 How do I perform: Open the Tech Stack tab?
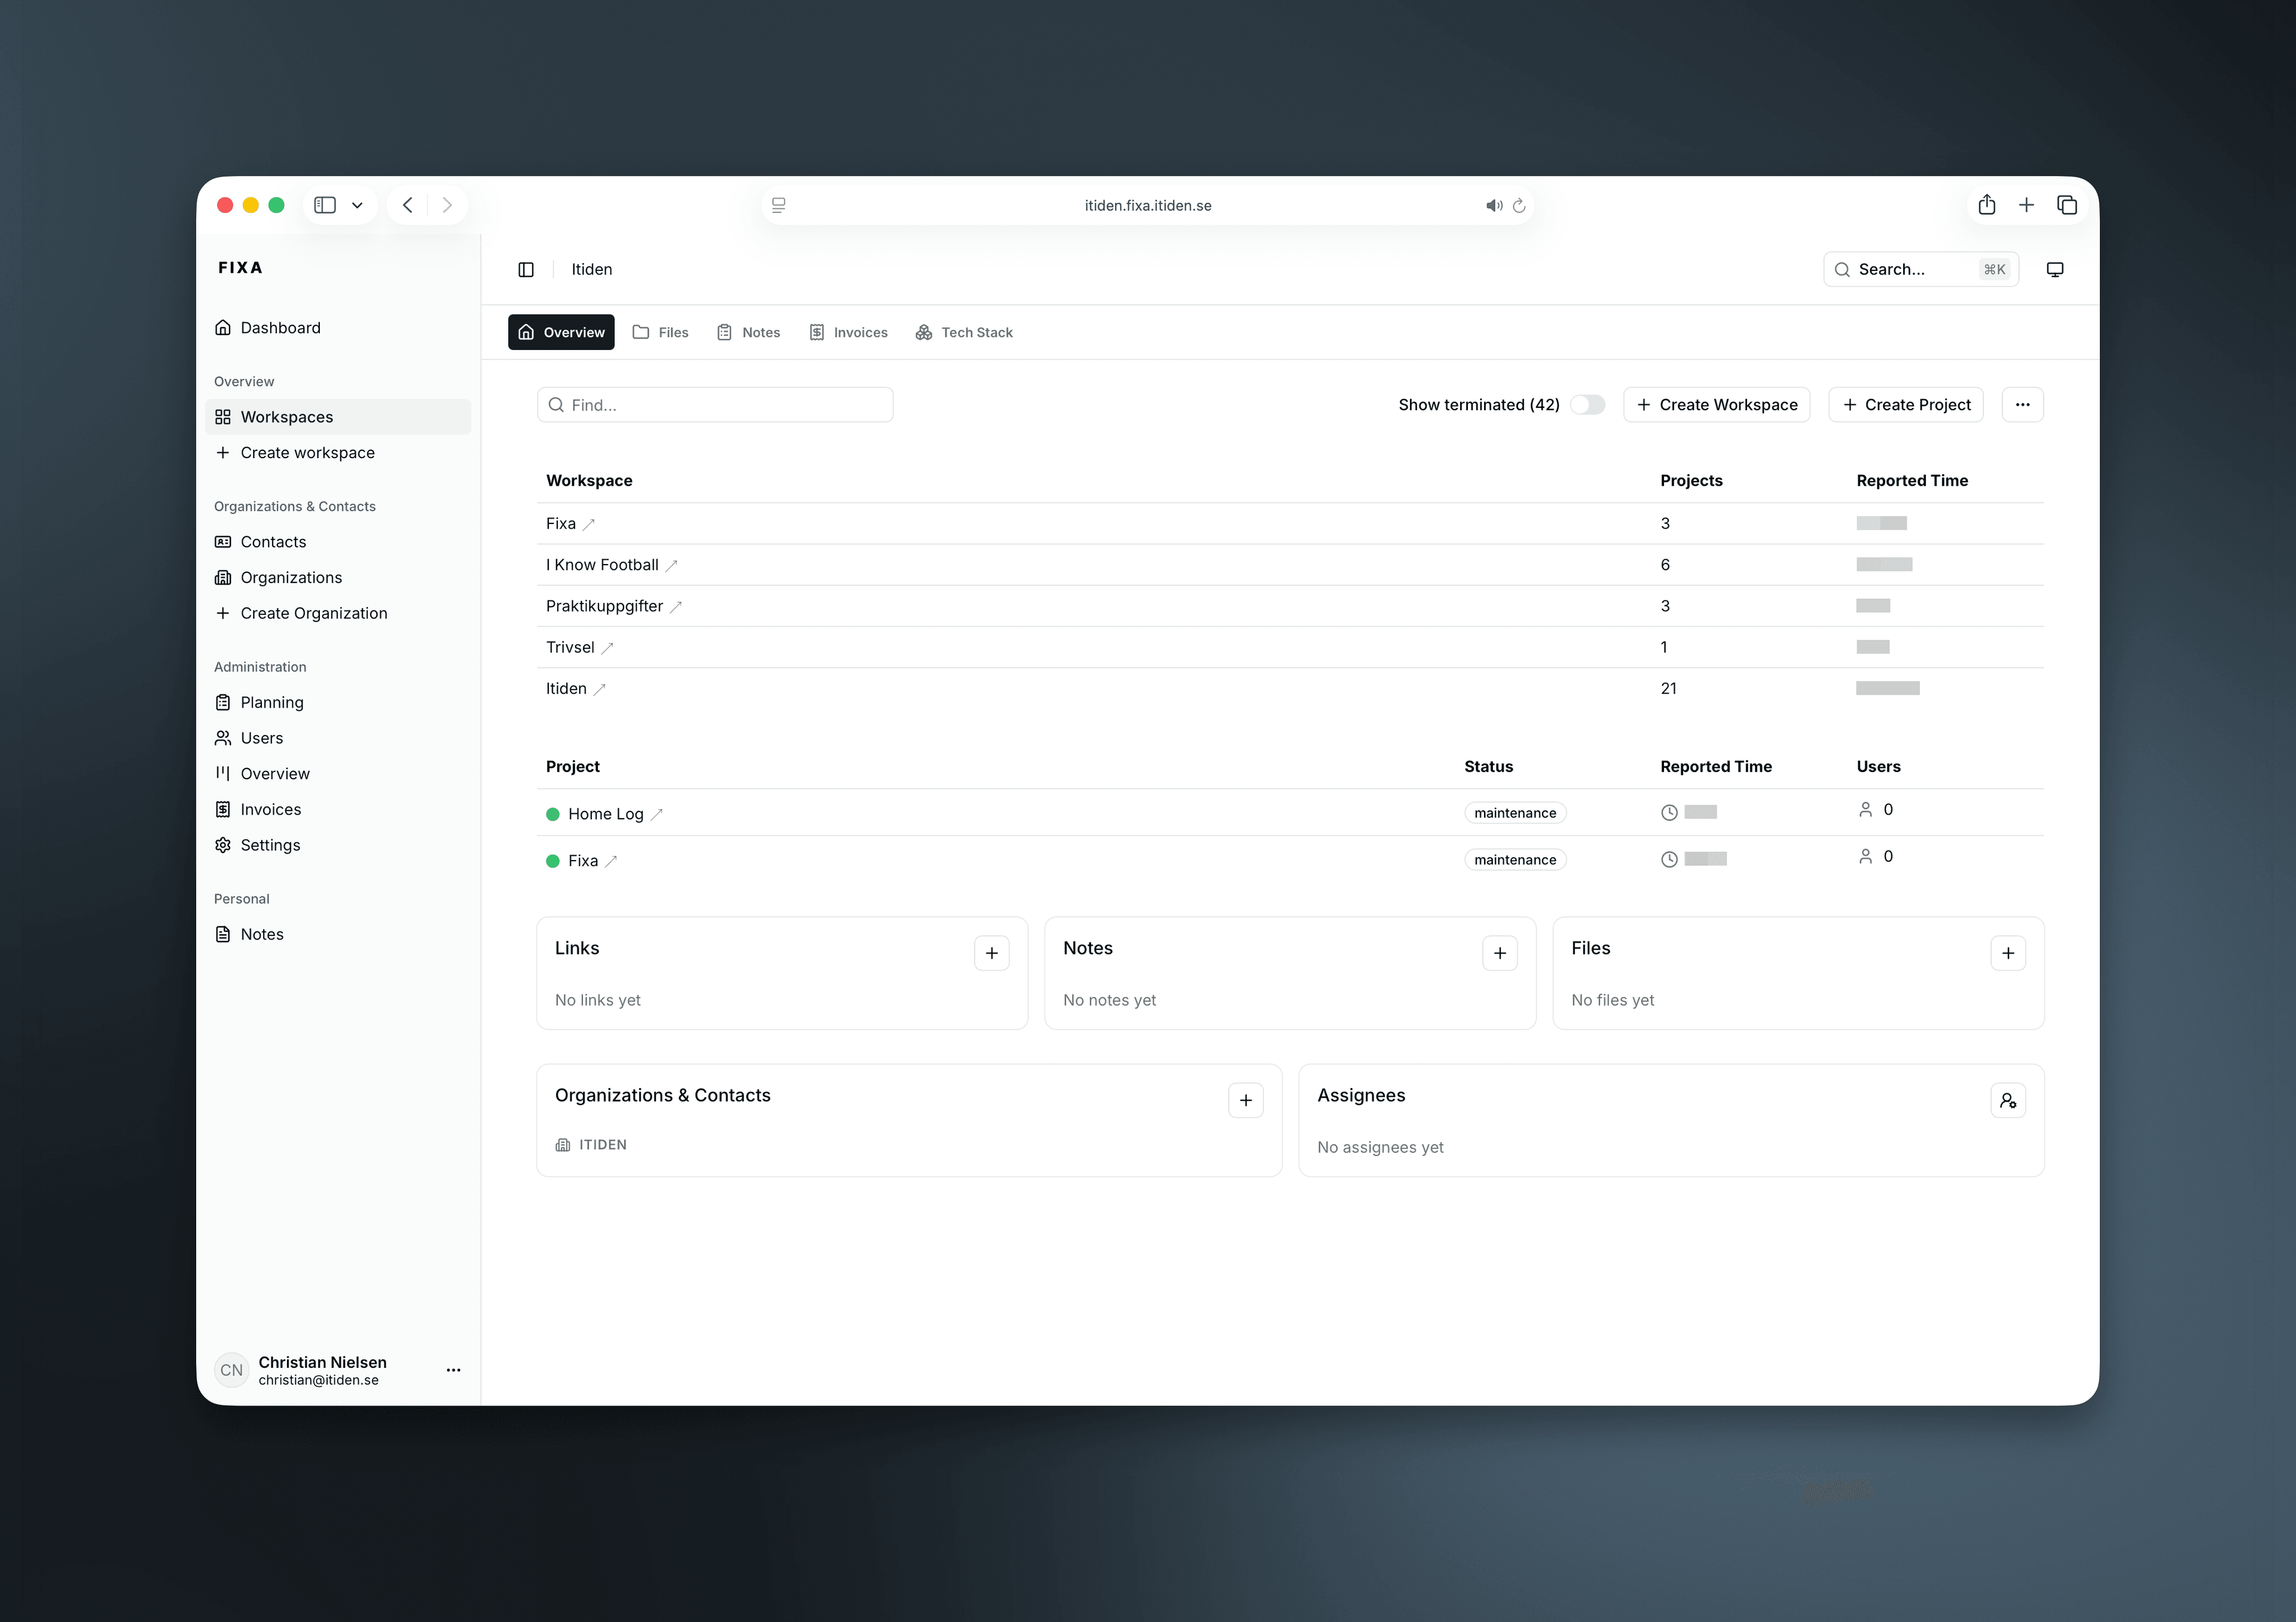coord(965,332)
